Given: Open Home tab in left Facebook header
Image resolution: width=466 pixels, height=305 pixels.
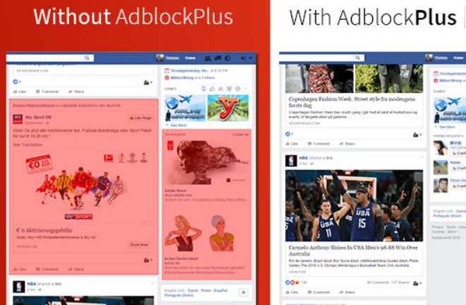Looking at the screenshot, I should (x=190, y=58).
